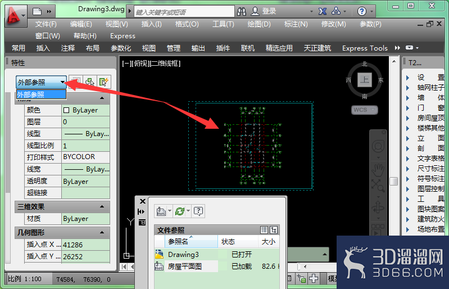Open palette properties icon on references palette
This screenshot has height=289, width=449.
pos(142,223)
